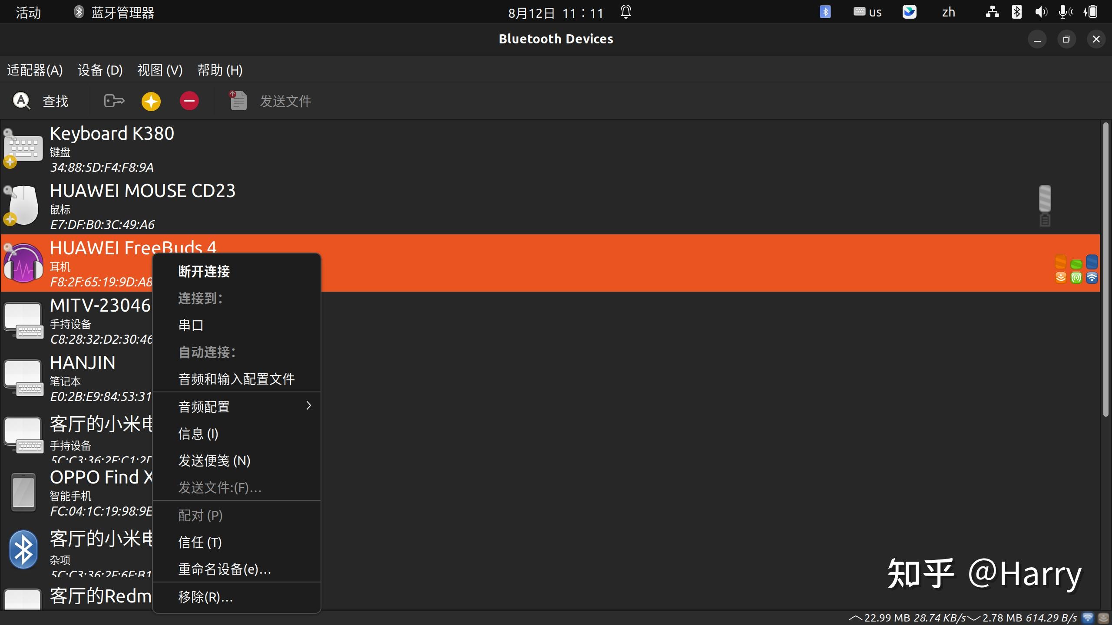Click the 发送文件 toolbar button label
Viewport: 1112px width, 625px height.
click(285, 102)
